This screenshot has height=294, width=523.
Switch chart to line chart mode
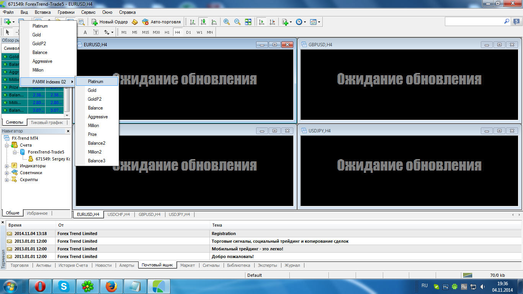[214, 22]
